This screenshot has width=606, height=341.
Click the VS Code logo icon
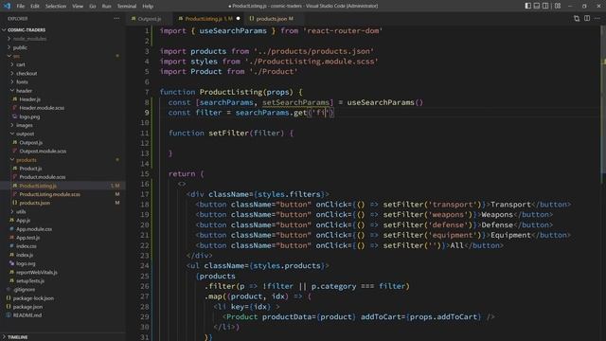click(7, 6)
